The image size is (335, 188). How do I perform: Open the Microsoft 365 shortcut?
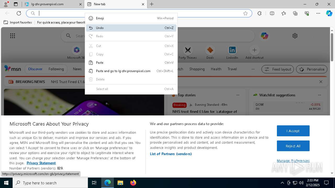coord(76,52)
